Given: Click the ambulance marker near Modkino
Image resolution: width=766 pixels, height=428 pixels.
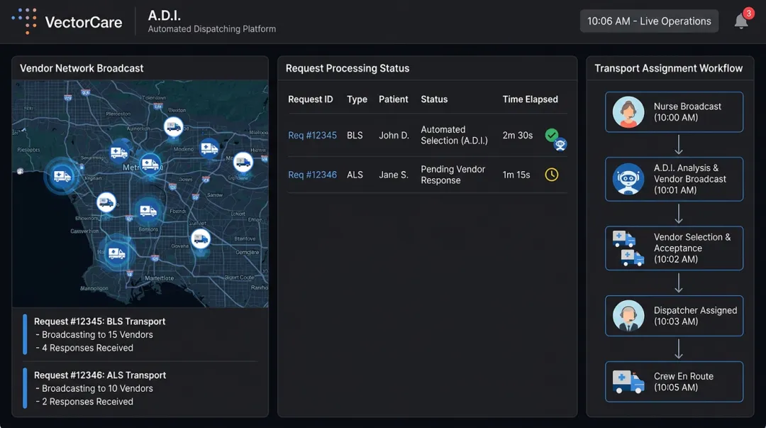Looking at the screenshot, I should (209, 148).
